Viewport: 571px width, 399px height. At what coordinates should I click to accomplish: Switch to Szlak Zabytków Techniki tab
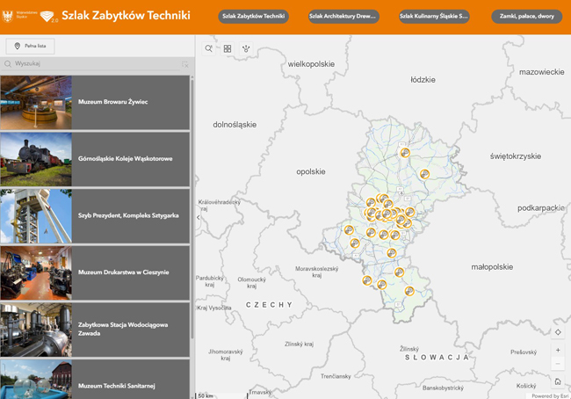(254, 16)
